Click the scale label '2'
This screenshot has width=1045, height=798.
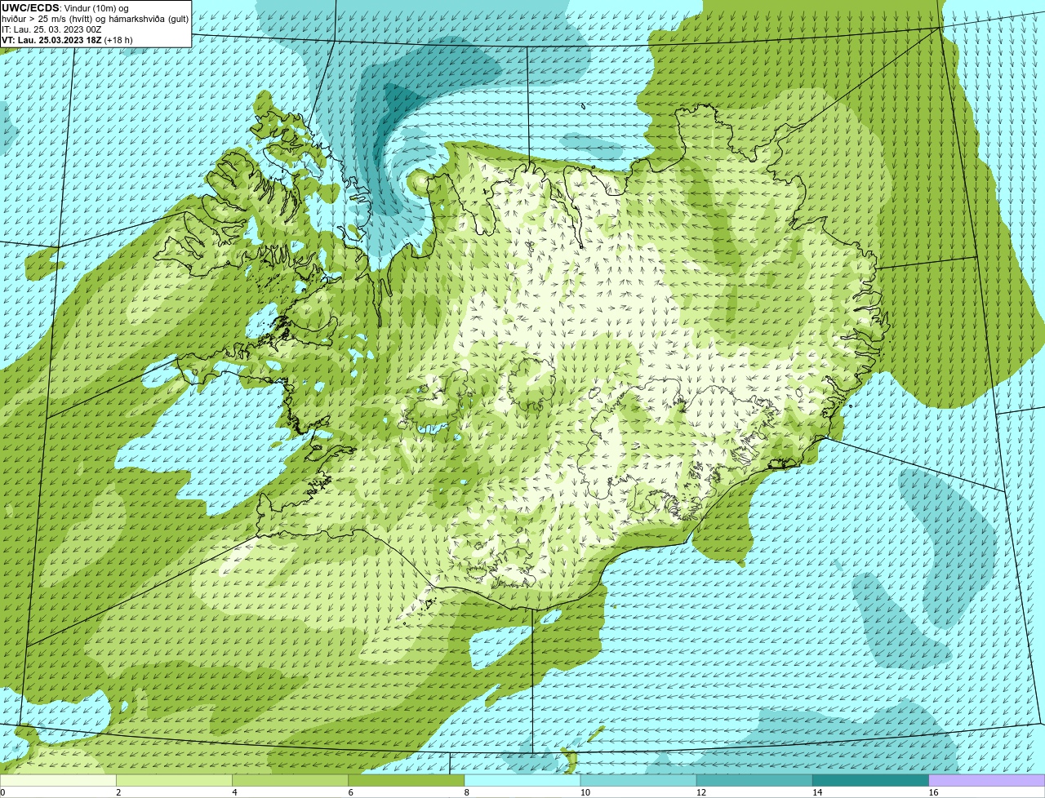point(118,792)
